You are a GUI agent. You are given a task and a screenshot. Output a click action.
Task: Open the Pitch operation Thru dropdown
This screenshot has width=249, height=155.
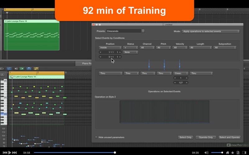coord(164,73)
